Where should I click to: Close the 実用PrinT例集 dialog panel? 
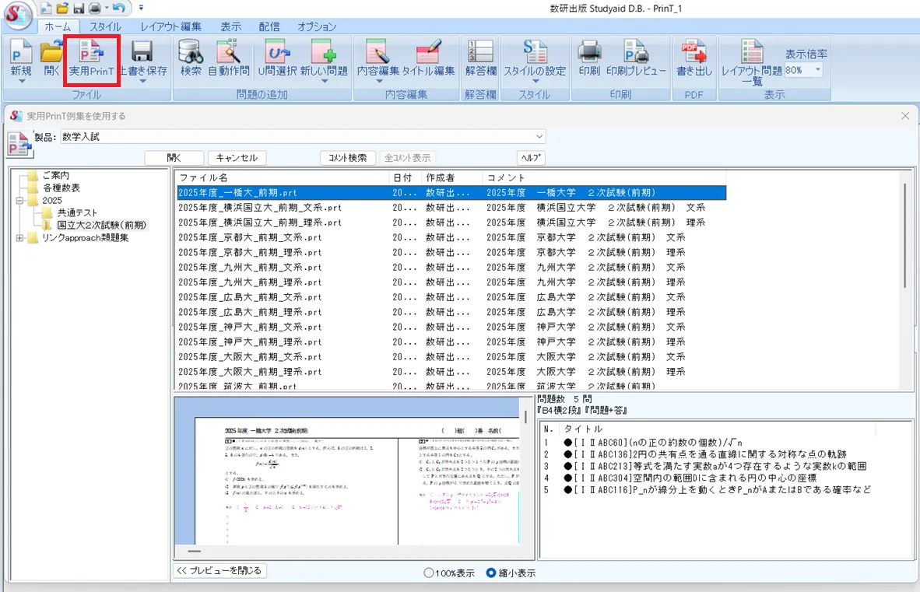pyautogui.click(x=905, y=116)
